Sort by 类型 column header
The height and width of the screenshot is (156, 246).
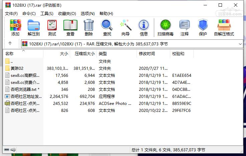point(117,54)
